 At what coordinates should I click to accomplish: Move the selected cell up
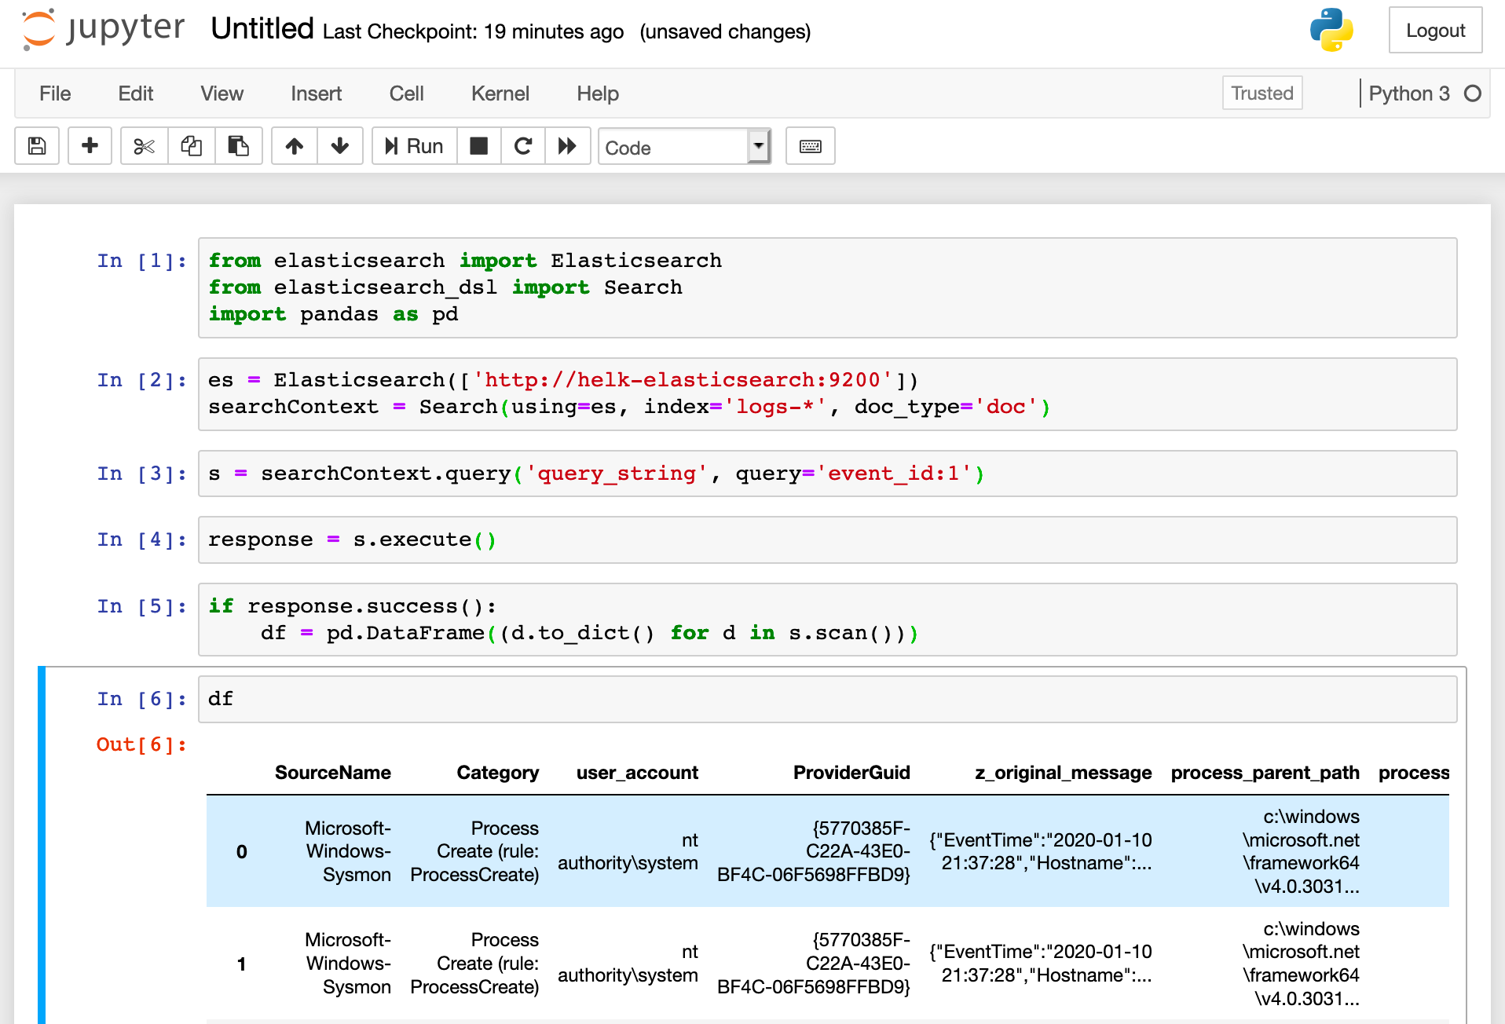294,146
